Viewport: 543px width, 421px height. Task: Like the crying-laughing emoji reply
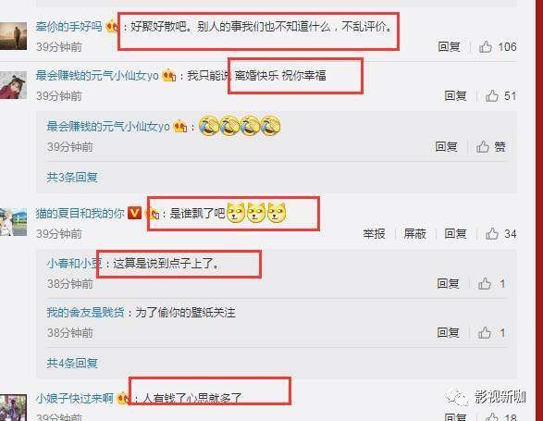tap(482, 147)
